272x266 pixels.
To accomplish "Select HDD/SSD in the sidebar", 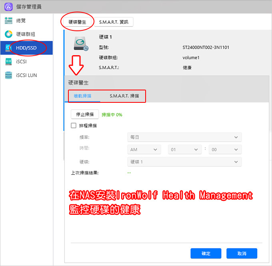I will tap(26, 48).
